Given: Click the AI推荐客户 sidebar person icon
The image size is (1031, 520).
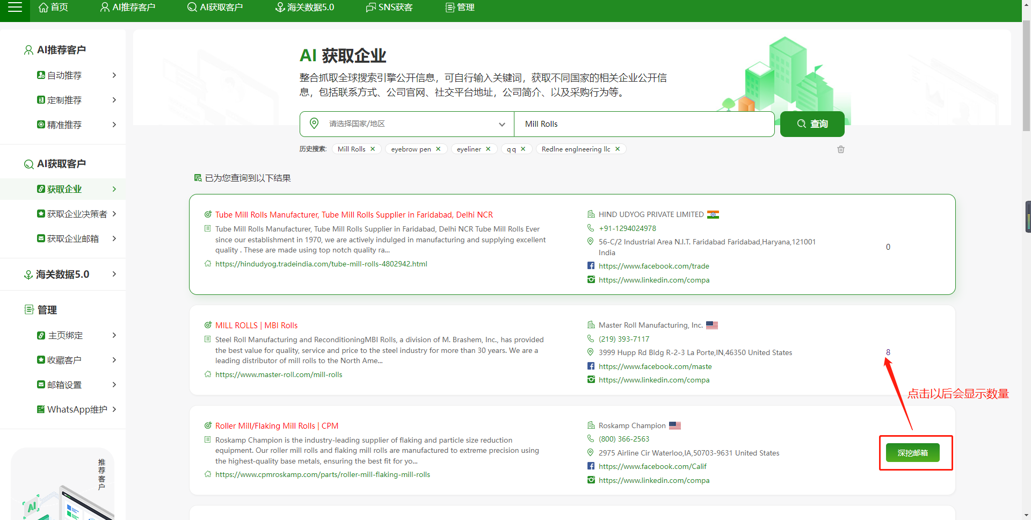Looking at the screenshot, I should [x=28, y=50].
